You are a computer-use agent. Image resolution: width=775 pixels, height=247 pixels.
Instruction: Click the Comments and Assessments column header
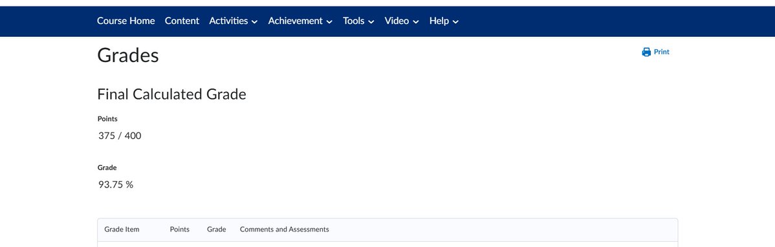(284, 229)
